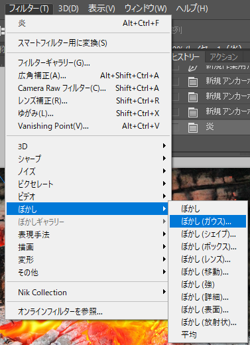The image size is (250, 345).
Task: Select 広角補正(A)... filter
Action: pyautogui.click(x=88, y=76)
